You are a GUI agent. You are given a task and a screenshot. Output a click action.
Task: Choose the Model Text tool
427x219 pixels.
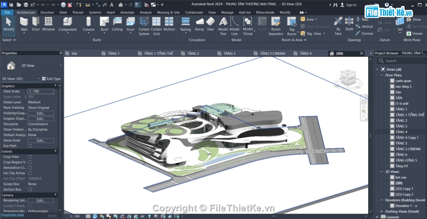click(223, 26)
